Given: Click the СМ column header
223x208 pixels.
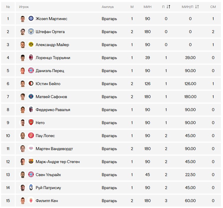Looking at the screenshot, I should (x=213, y=7).
